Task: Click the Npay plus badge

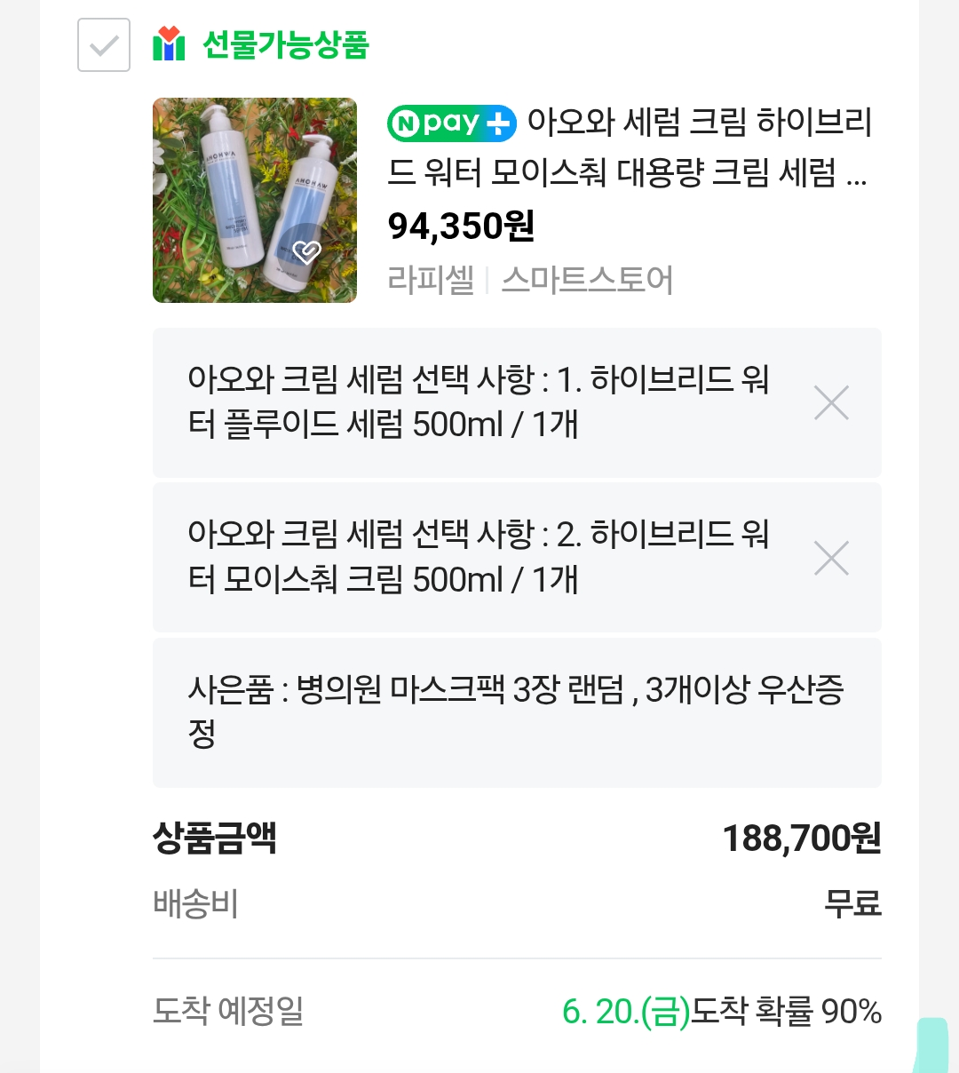Action: (452, 123)
